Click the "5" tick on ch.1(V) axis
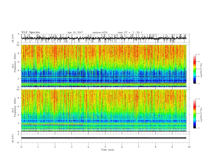 [19, 34]
